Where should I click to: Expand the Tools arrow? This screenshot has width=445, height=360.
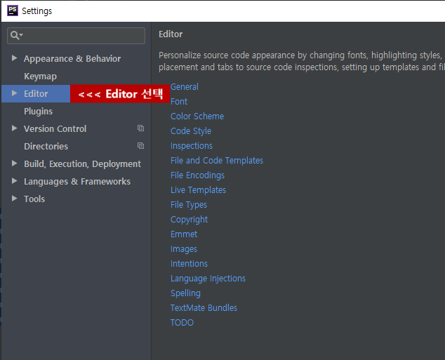[14, 199]
